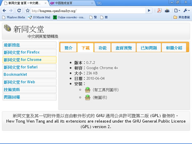Minimize the Chrome window
This screenshot has width=192, height=144.
(172, 2)
